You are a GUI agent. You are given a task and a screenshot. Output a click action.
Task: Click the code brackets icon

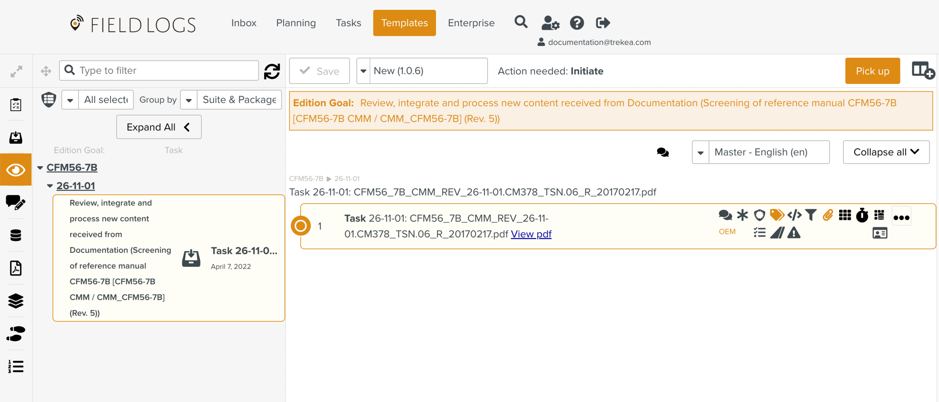point(794,215)
